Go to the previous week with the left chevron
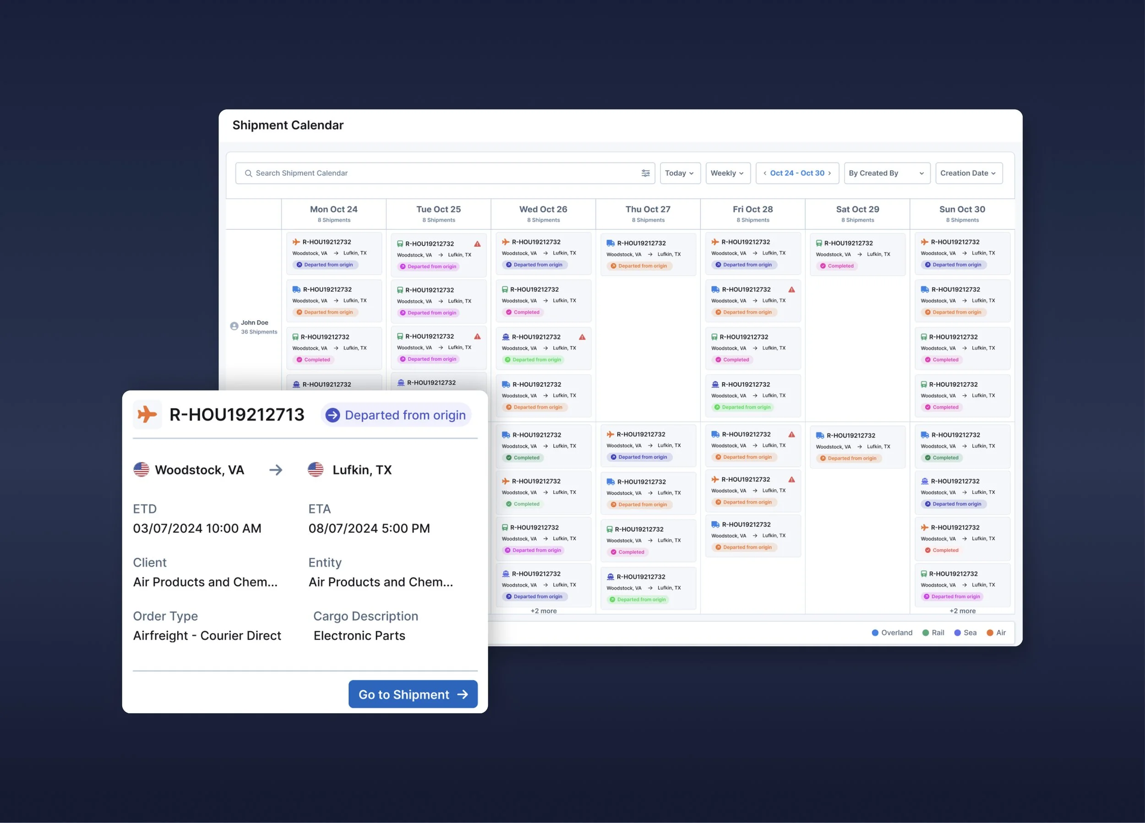This screenshot has height=823, width=1145. [x=765, y=173]
